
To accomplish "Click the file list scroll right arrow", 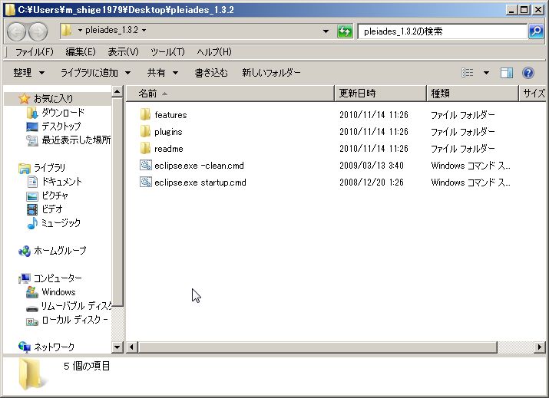I will coord(540,347).
